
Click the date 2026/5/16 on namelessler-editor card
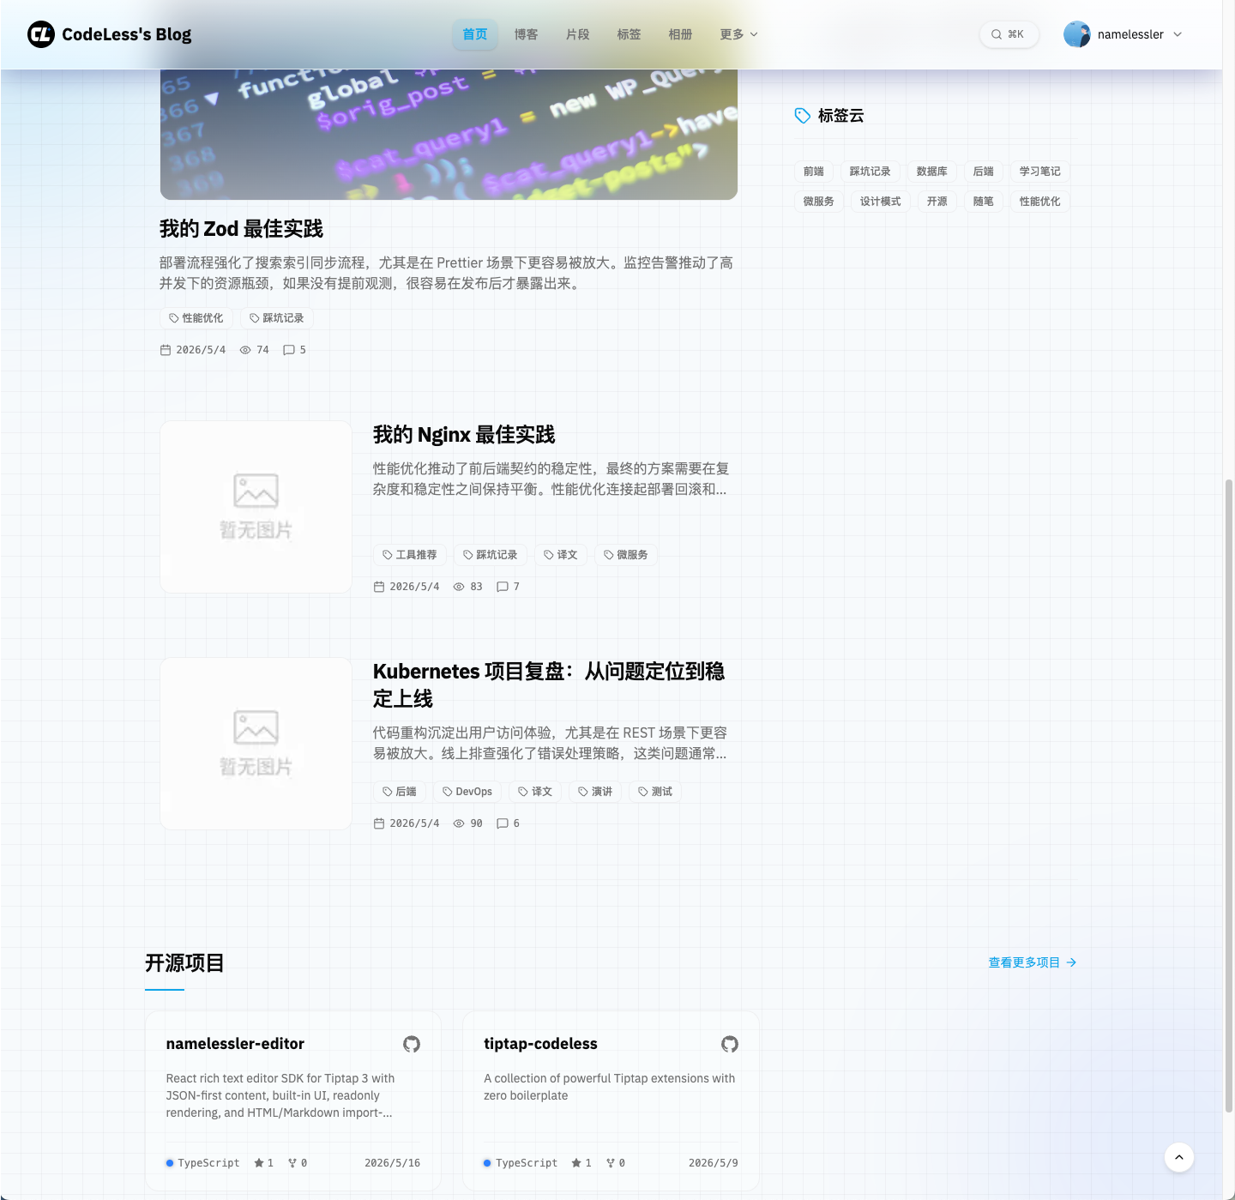[392, 1163]
